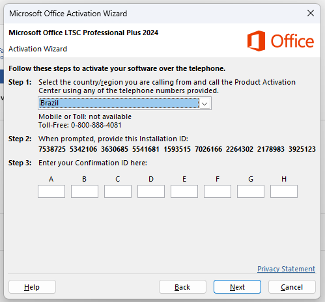Close the Activation Wizard with the X

pyautogui.click(x=311, y=13)
